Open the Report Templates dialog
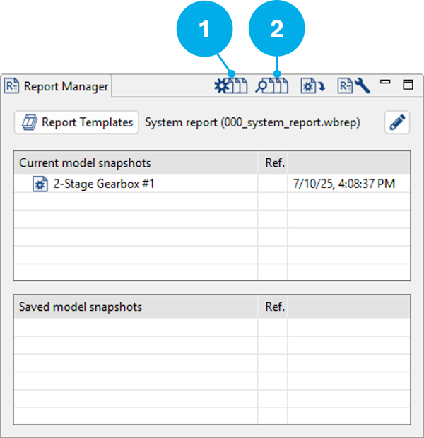The width and height of the screenshot is (424, 438). [75, 122]
